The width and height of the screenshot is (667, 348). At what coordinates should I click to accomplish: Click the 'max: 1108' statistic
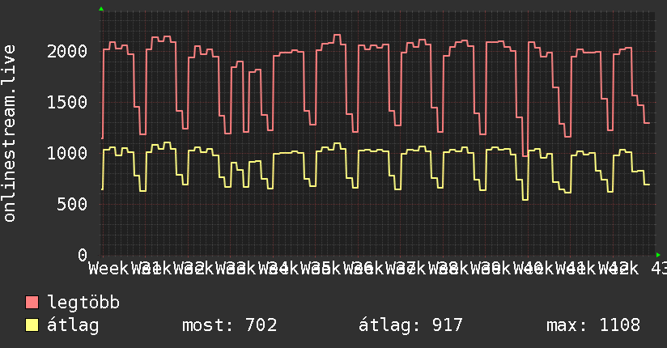(x=593, y=325)
